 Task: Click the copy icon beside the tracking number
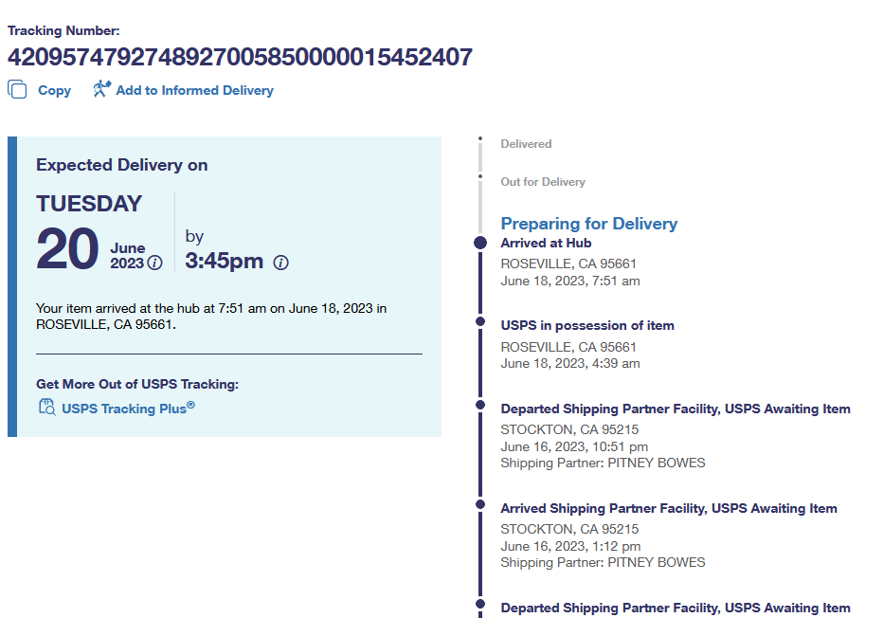click(17, 89)
